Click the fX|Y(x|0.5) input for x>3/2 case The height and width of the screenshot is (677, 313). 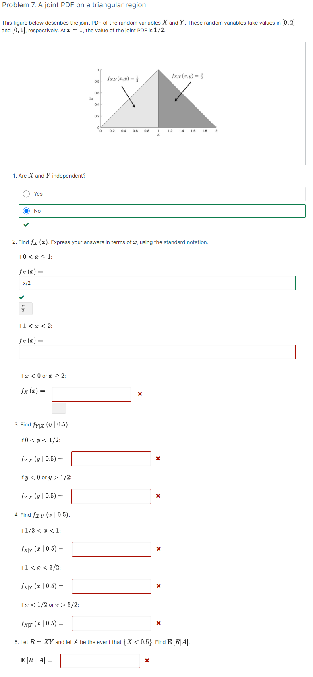coord(111,623)
